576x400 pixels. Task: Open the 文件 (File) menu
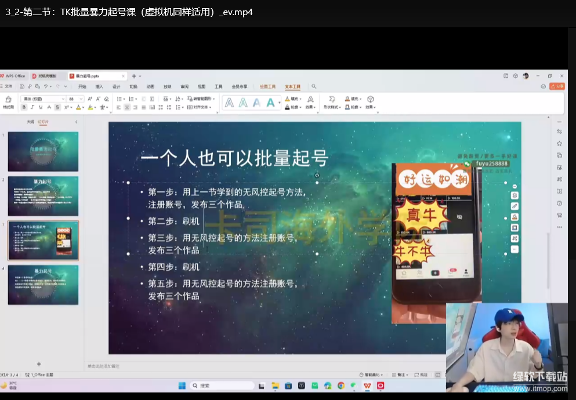coord(7,86)
